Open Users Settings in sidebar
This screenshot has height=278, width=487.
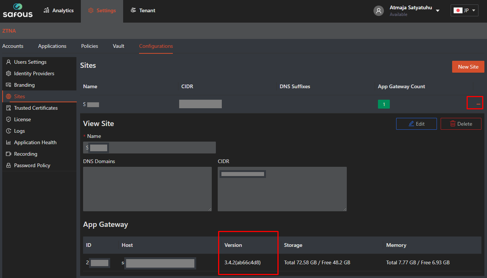tap(30, 62)
